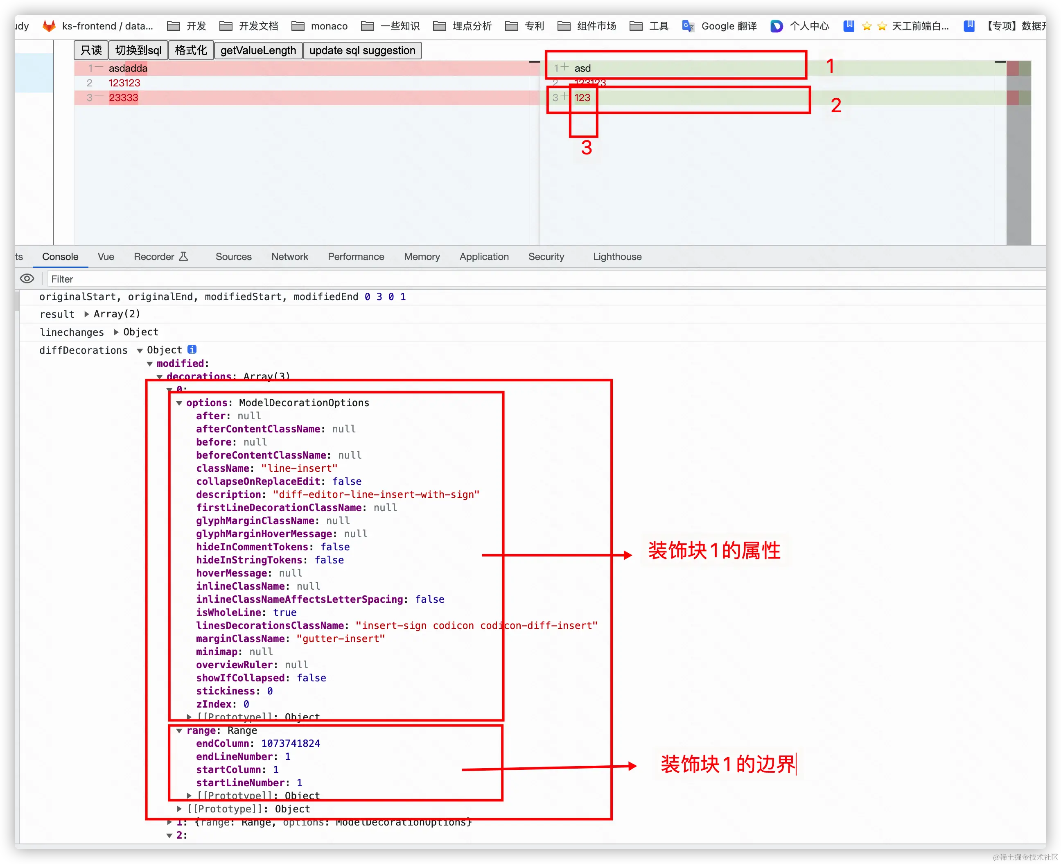1061x864 pixels.
Task: Switch to the Vue devtools tab
Action: pyautogui.click(x=106, y=256)
